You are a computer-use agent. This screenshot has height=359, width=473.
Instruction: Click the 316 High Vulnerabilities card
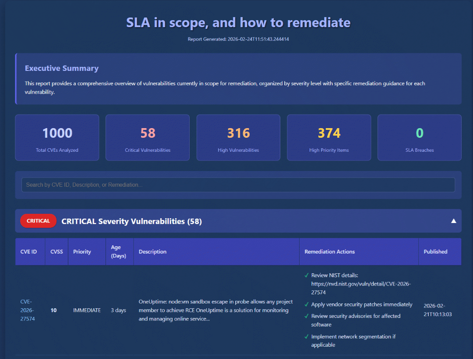tap(238, 137)
